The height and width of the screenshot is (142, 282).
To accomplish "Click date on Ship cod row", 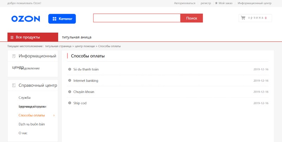I will coord(261,103).
